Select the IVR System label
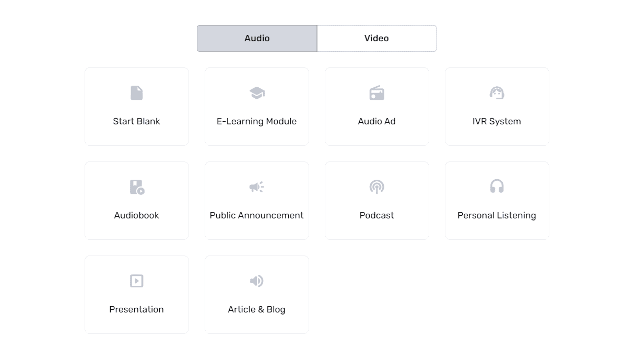 click(497, 121)
